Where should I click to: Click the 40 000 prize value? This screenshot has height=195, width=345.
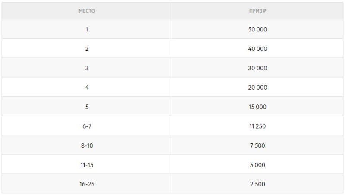coord(257,49)
